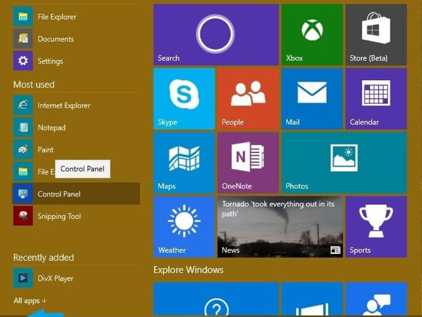Select the DivX Player label
This screenshot has width=422, height=317.
(56, 278)
